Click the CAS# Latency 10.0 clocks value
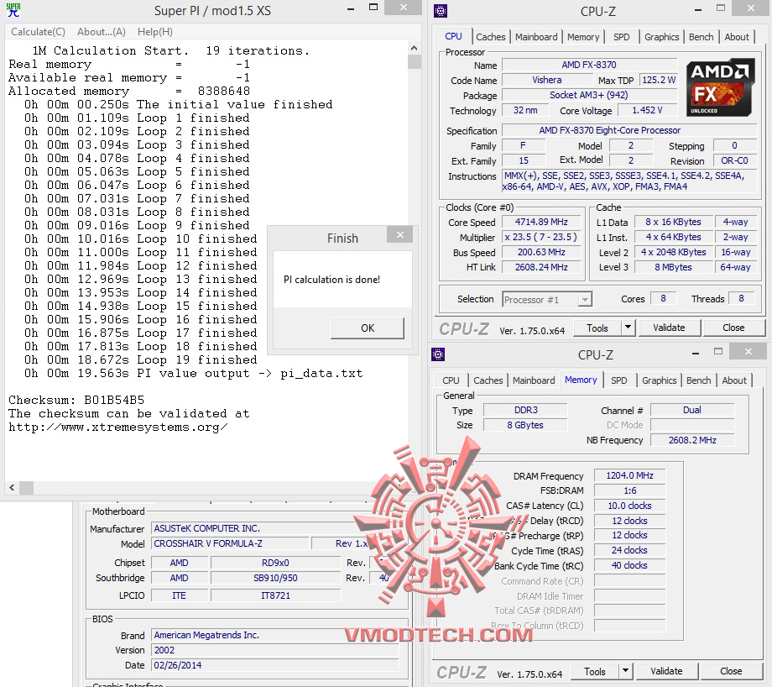The image size is (772, 687). 629,506
